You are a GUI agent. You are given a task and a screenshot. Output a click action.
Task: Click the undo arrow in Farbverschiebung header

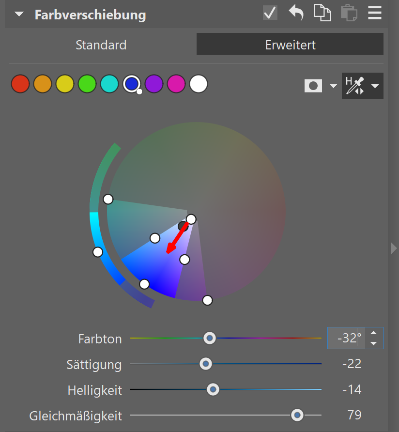point(296,13)
